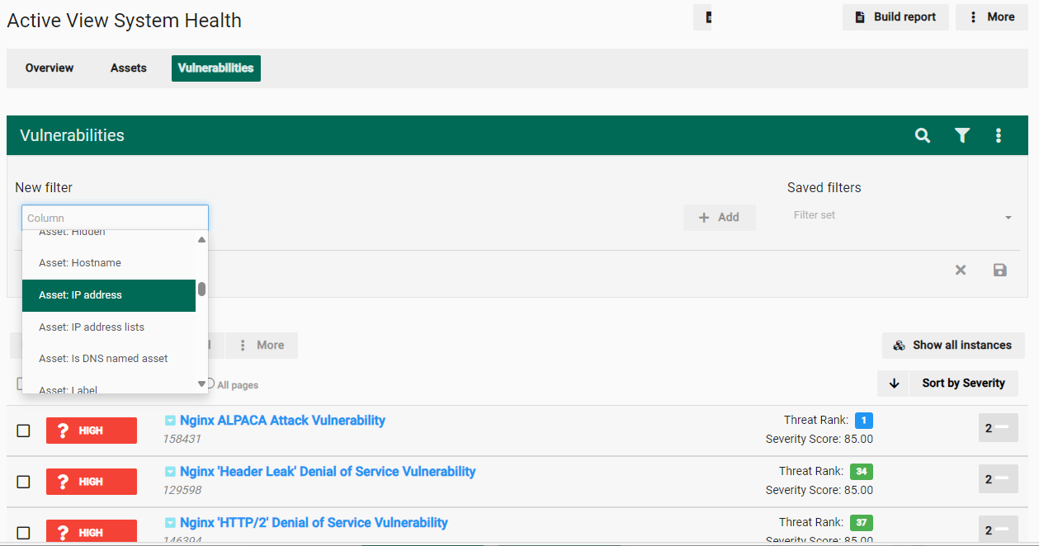Viewport: 1039px width, 546px height.
Task: Check the Nginx 'Header Leak' vulnerability checkbox
Action: [24, 482]
